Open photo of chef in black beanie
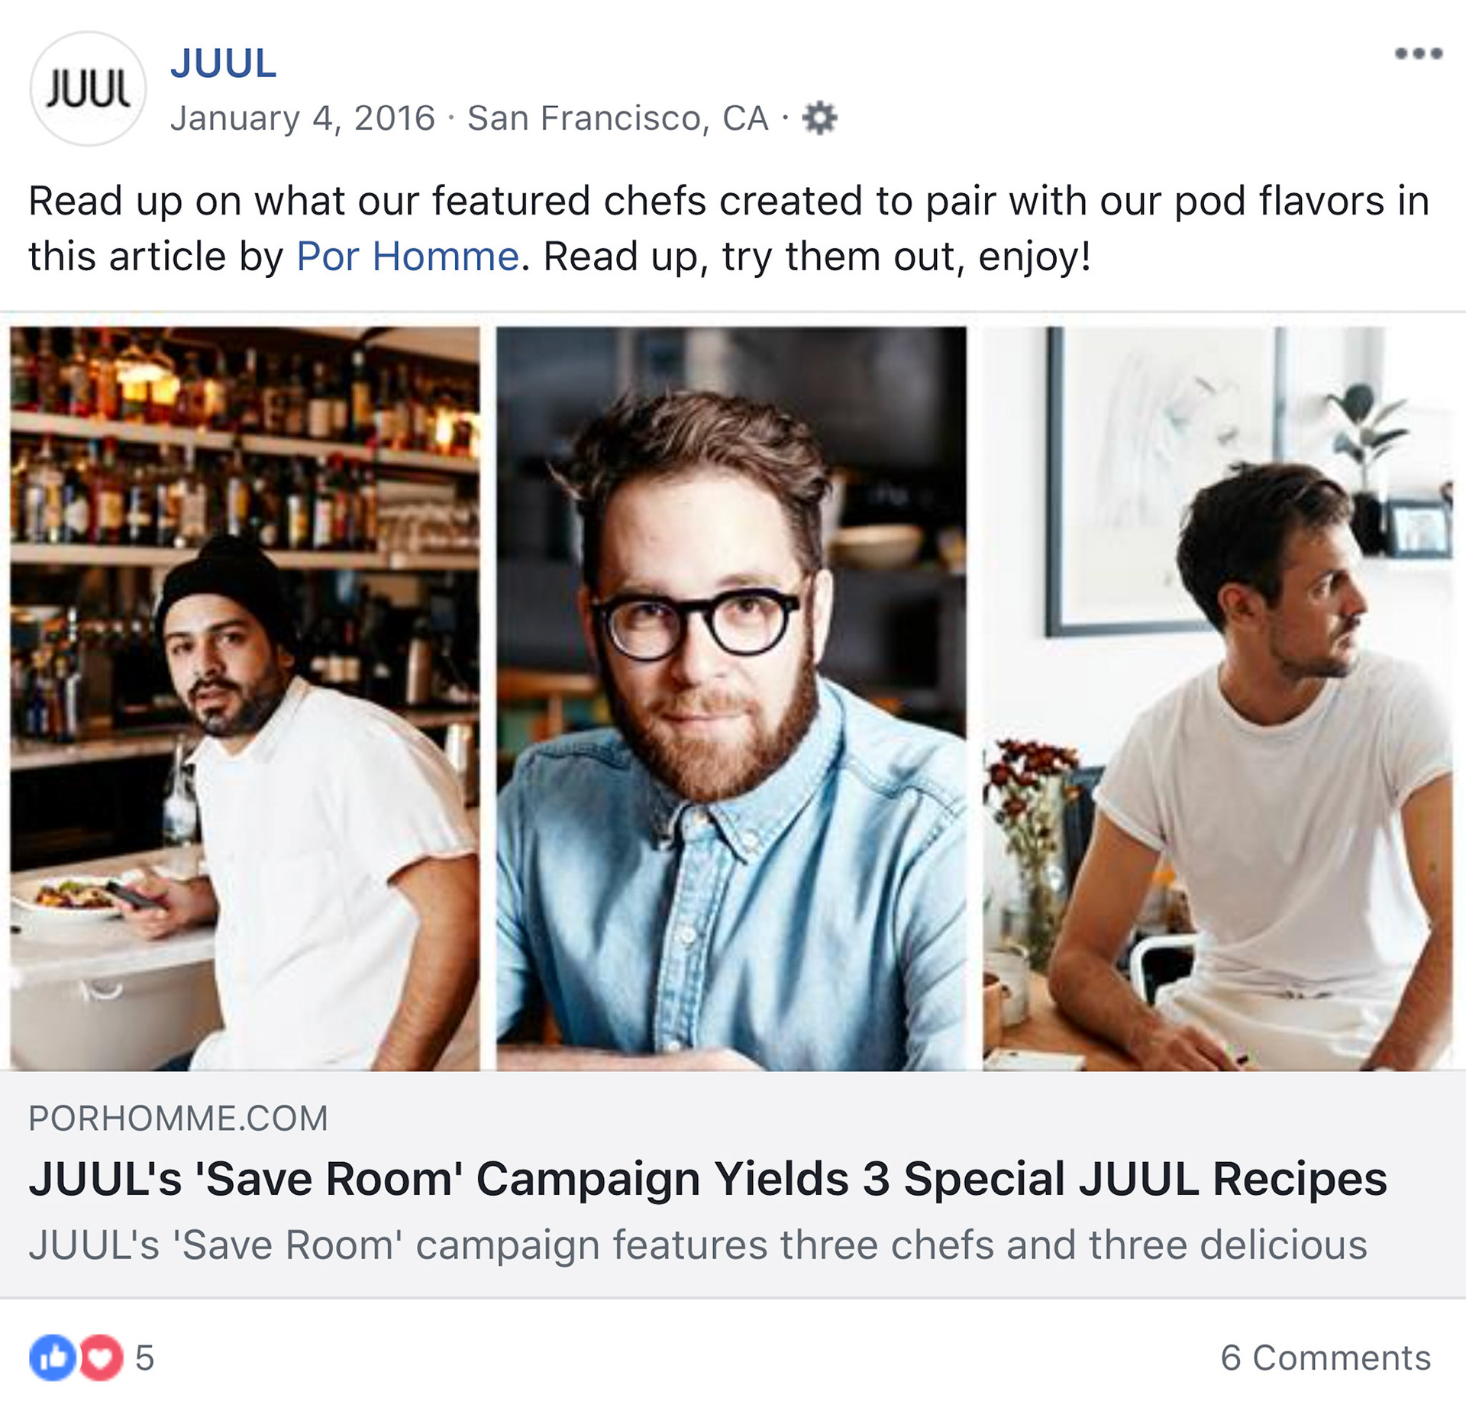The height and width of the screenshot is (1411, 1466). click(245, 698)
